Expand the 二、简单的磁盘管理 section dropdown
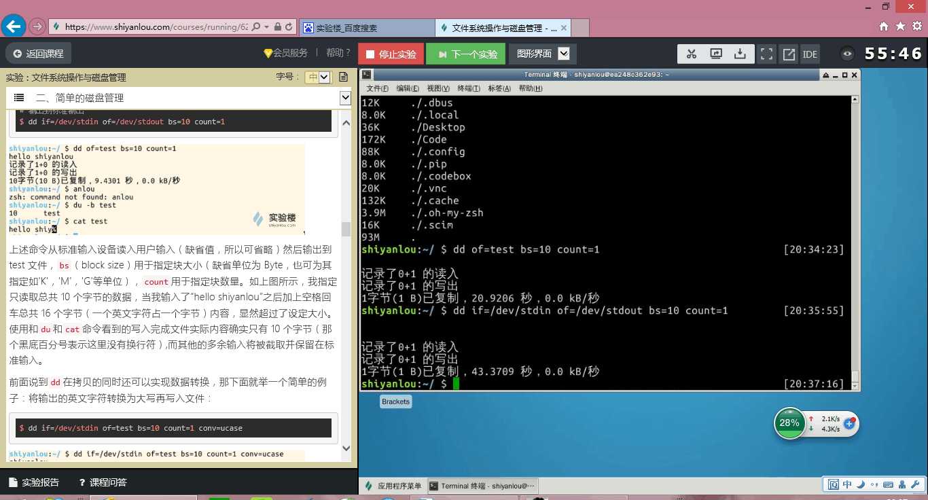The width and height of the screenshot is (928, 500). [345, 98]
